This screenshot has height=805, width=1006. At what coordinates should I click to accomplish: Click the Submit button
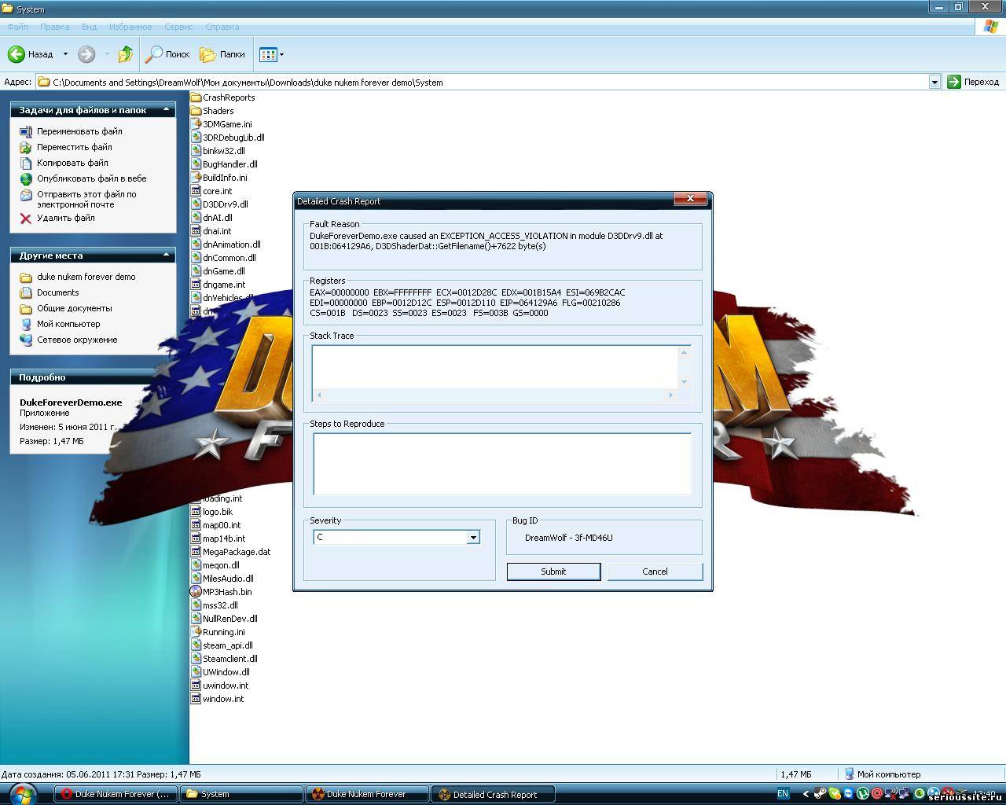(x=553, y=572)
